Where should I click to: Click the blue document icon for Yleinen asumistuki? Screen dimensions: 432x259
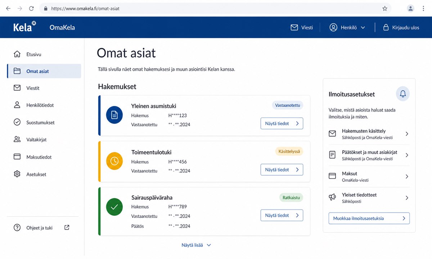114,115
